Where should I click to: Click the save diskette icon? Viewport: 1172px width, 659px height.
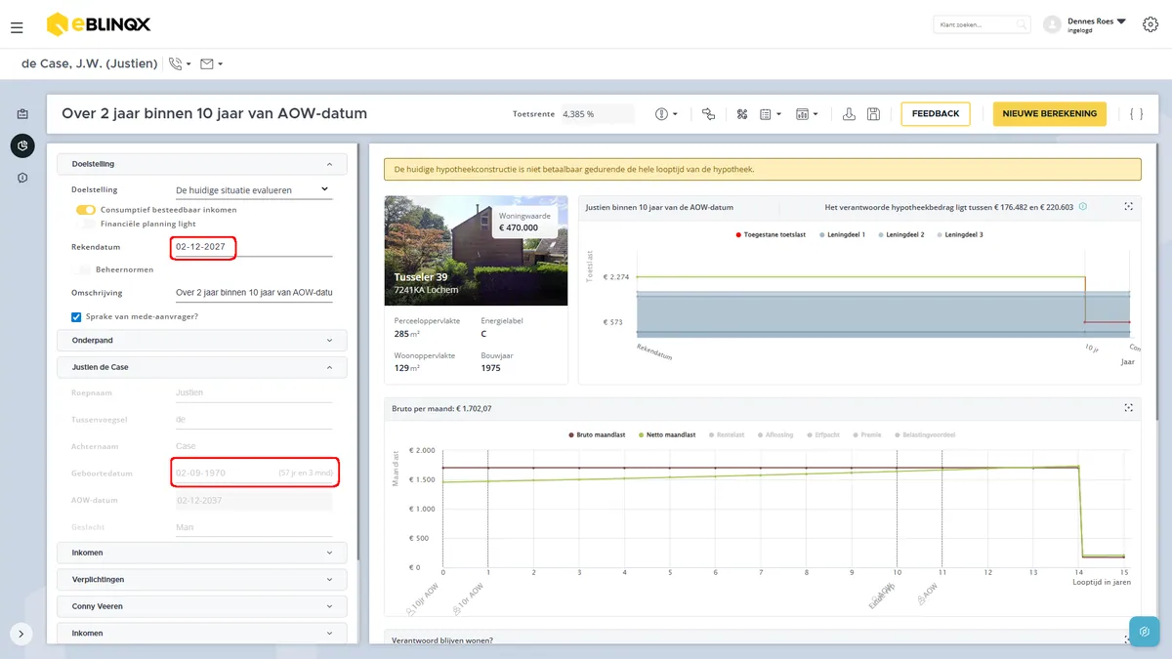(x=873, y=114)
